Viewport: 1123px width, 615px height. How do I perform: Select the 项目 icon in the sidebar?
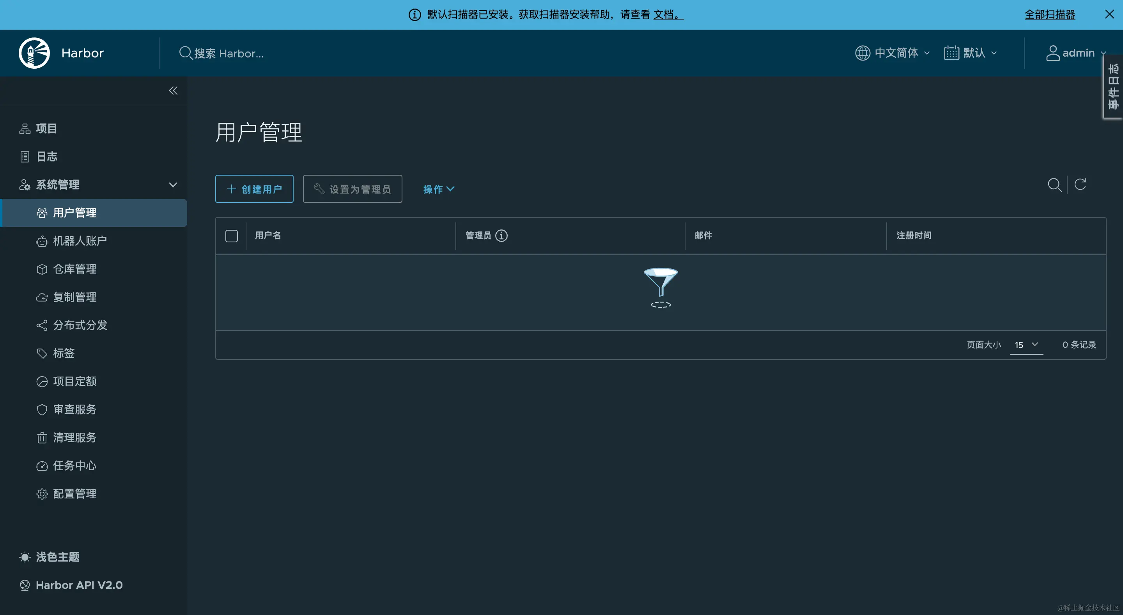click(25, 128)
